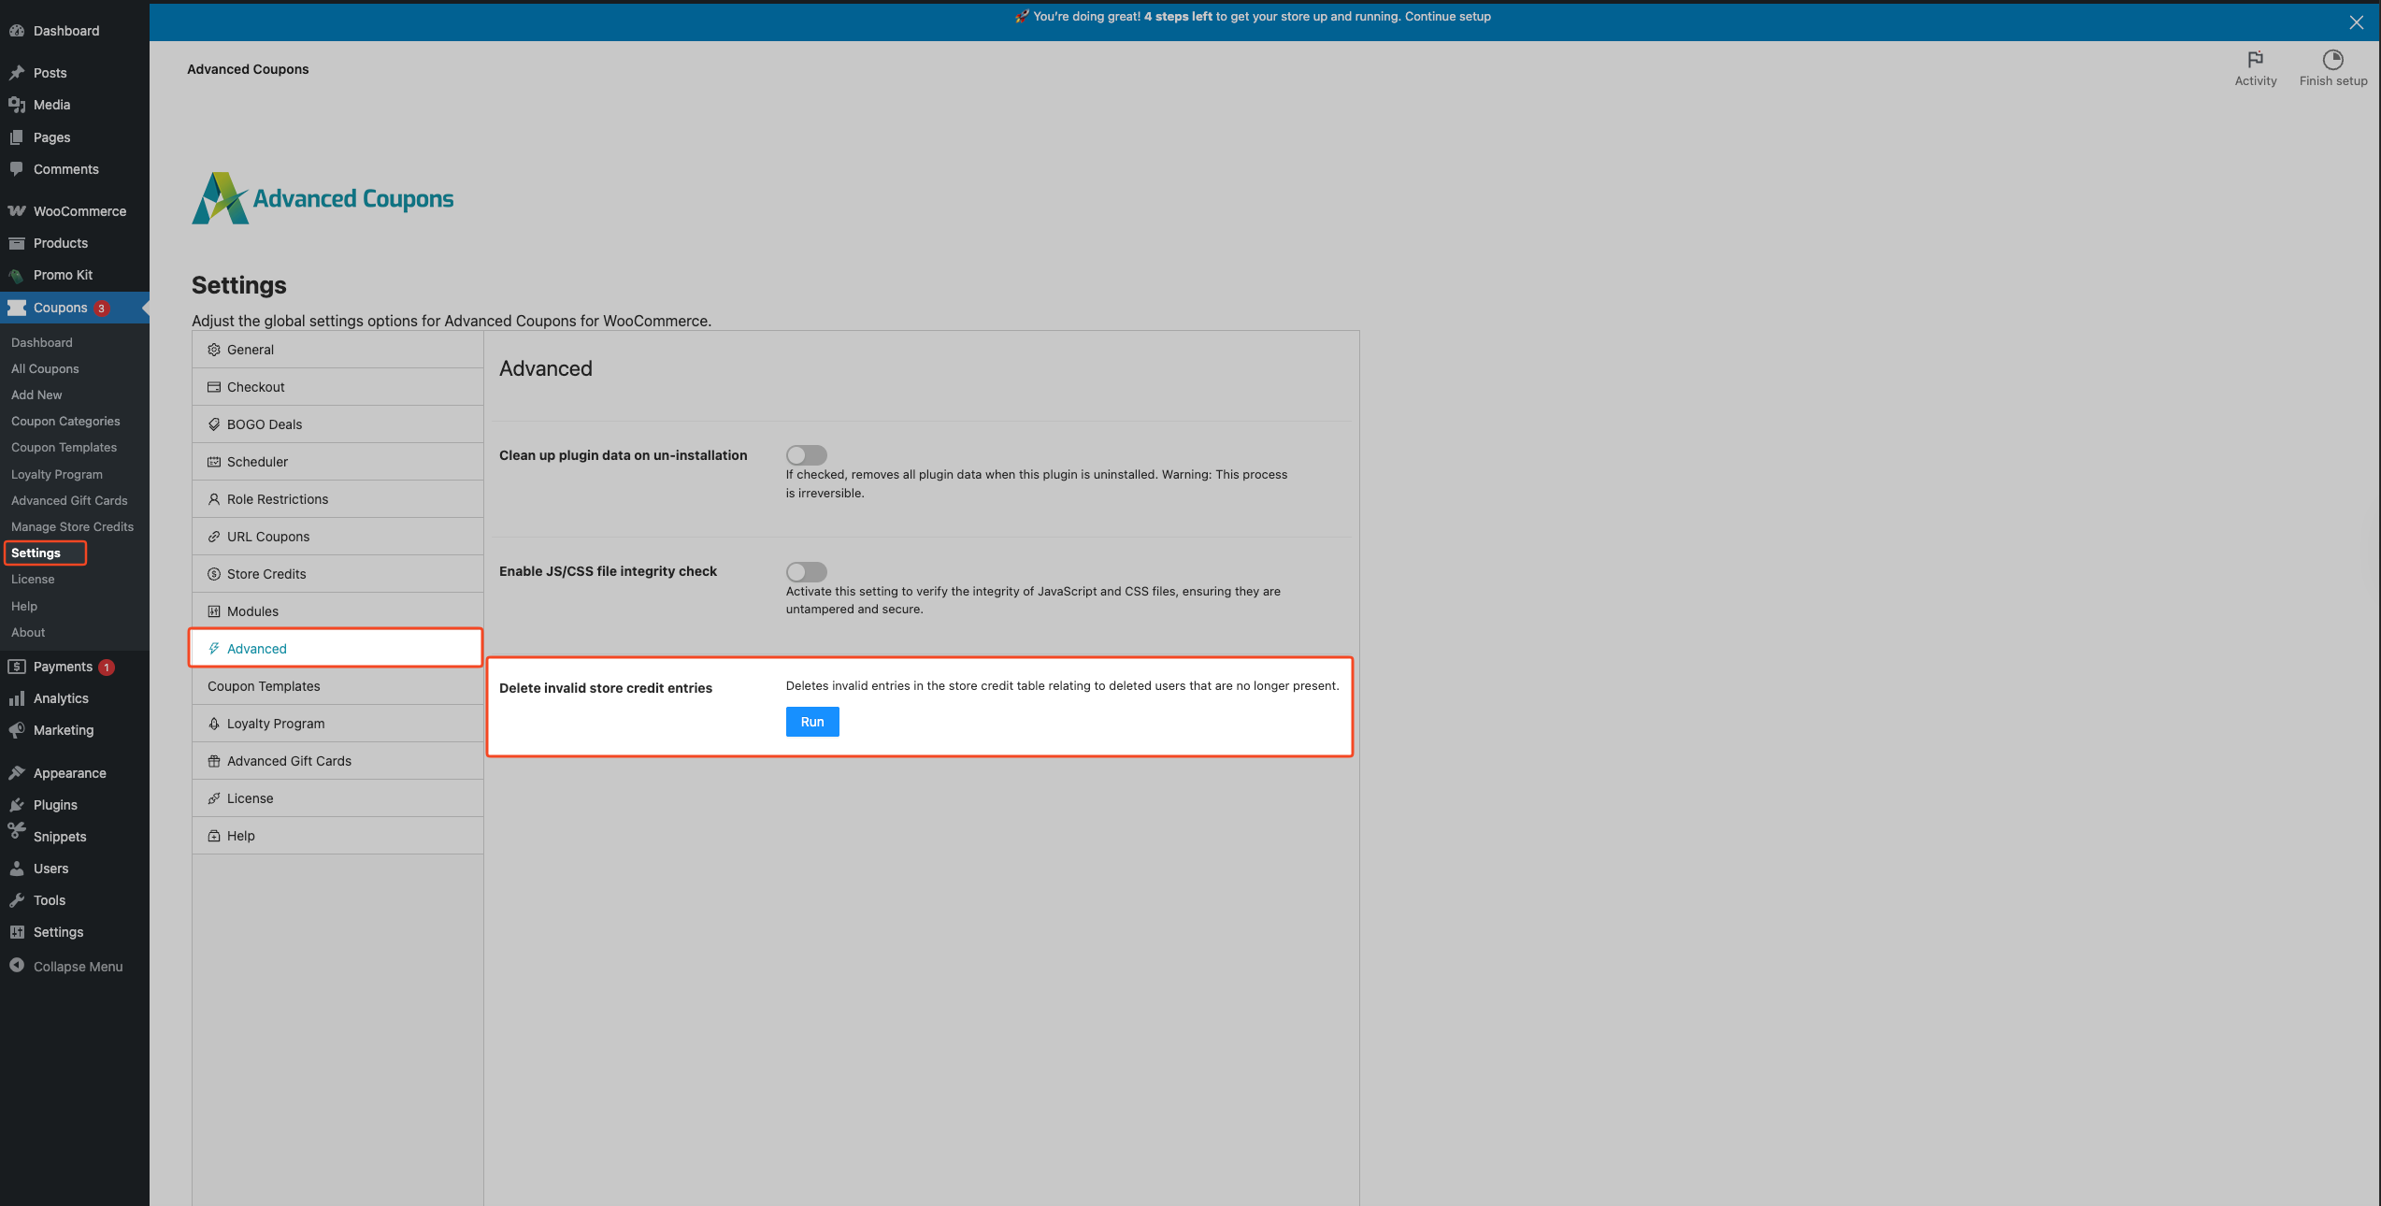Open Snippets in the sidebar

(x=60, y=837)
